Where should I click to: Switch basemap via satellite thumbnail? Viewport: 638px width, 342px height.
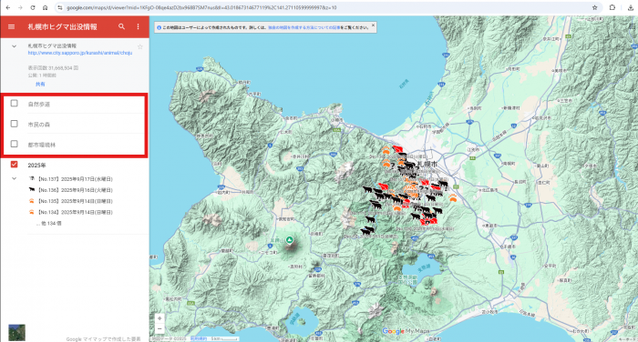(x=16, y=332)
